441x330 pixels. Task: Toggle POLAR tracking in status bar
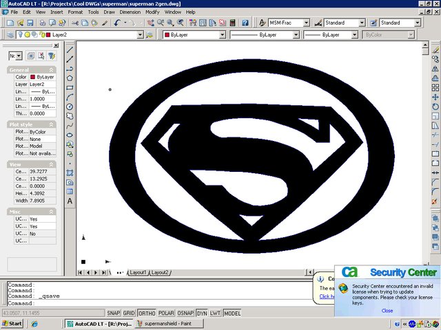166,313
